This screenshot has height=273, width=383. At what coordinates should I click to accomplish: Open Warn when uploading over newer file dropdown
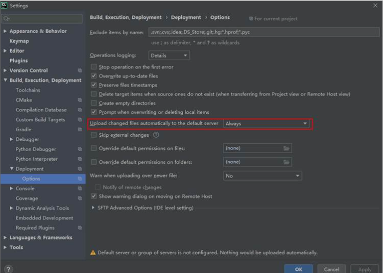tap(262, 176)
